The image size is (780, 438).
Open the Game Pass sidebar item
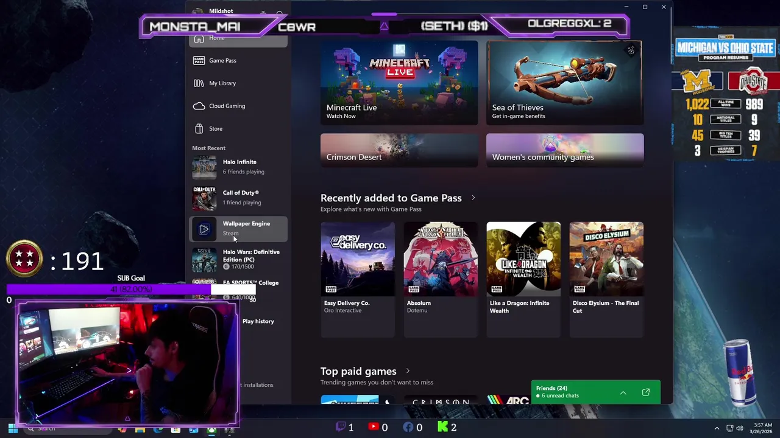(238, 60)
